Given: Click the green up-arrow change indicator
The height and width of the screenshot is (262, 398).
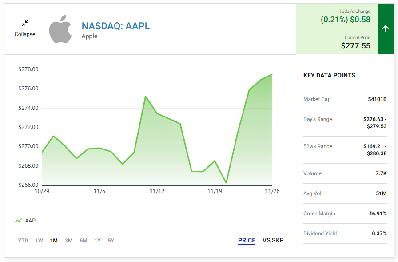Looking at the screenshot, I should pos(385,29).
